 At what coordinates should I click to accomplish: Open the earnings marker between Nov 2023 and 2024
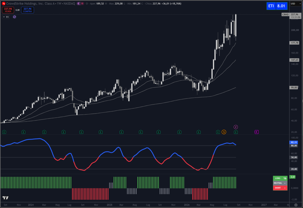pos(23,132)
